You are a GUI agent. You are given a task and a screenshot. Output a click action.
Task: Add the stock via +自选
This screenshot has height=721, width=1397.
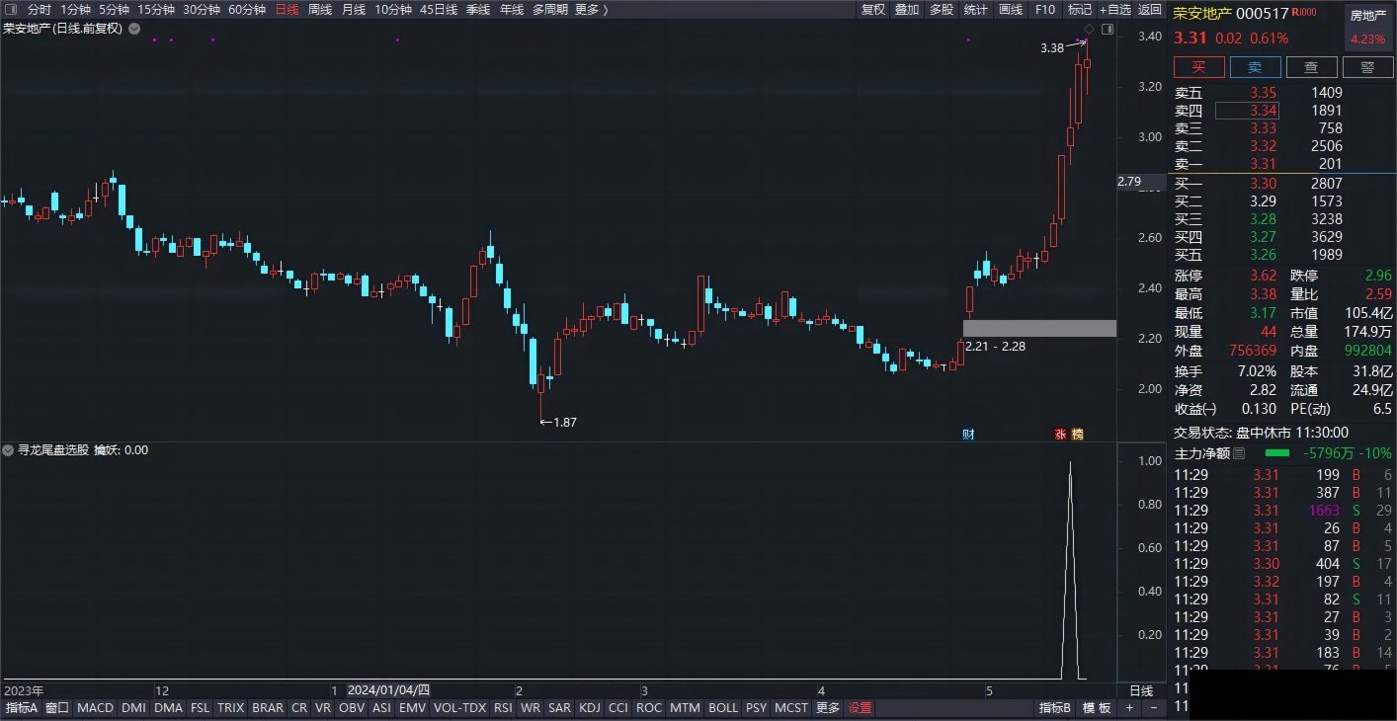(1114, 9)
